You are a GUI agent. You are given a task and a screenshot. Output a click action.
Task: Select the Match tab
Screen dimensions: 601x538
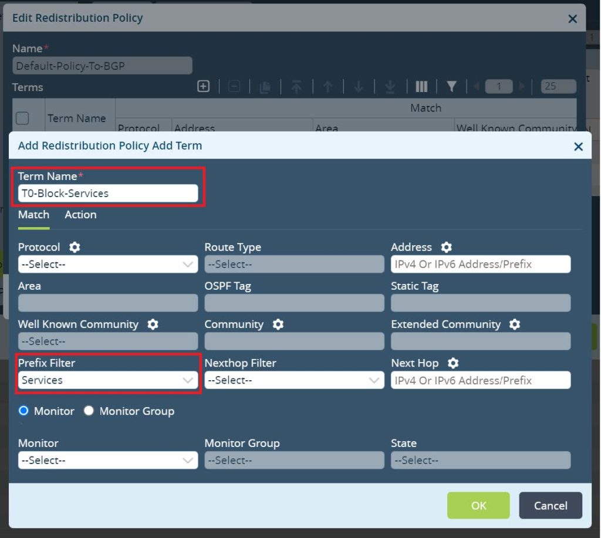(x=33, y=214)
